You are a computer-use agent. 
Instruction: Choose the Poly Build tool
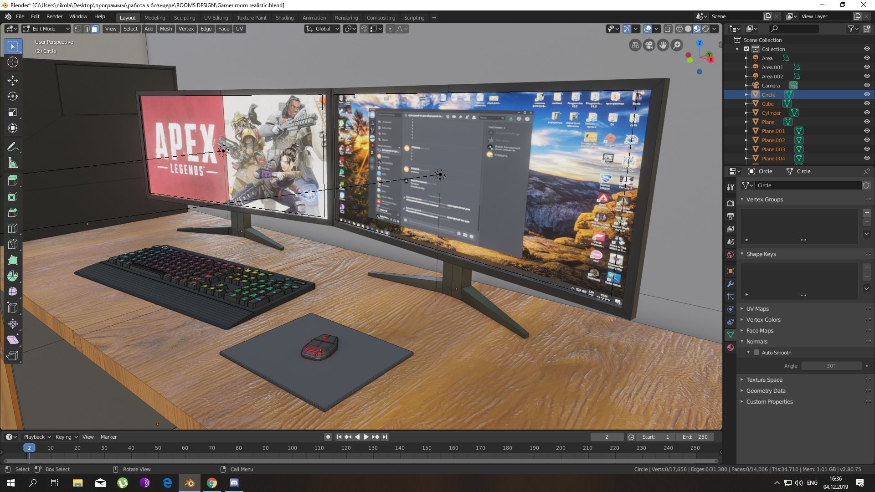click(x=13, y=260)
